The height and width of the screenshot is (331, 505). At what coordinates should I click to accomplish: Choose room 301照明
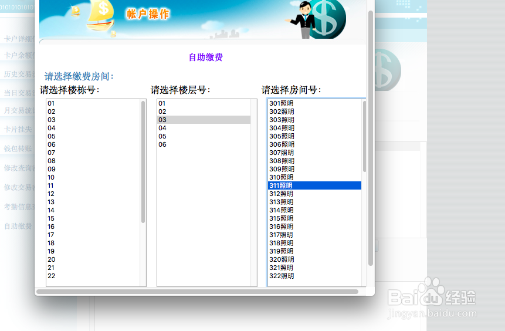click(314, 103)
